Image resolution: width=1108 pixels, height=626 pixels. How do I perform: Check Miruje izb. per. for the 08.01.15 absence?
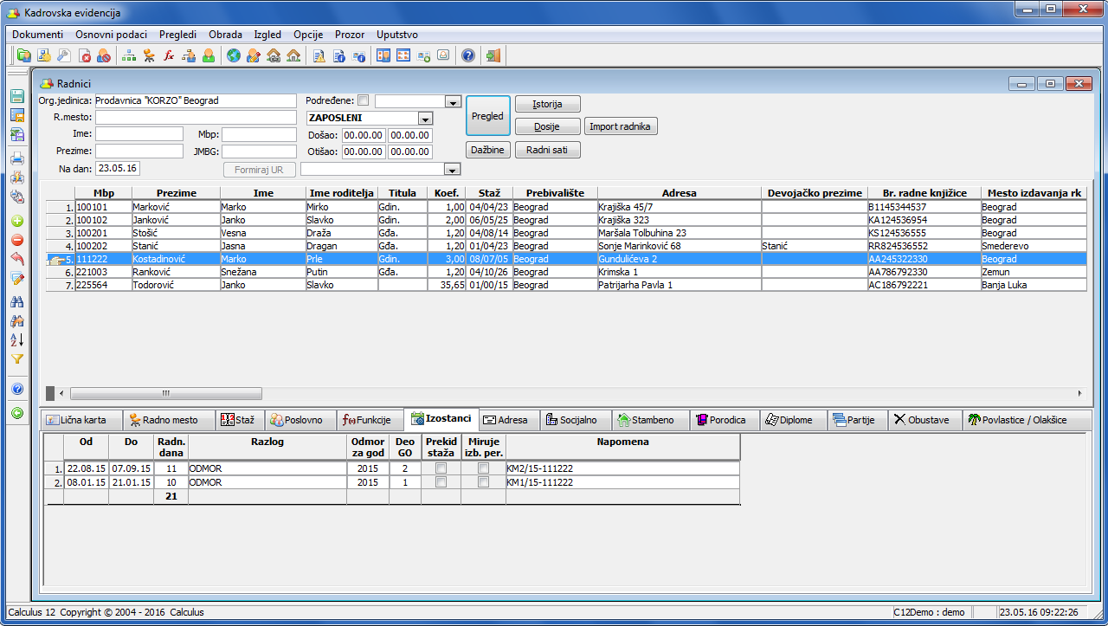pyautogui.click(x=483, y=482)
